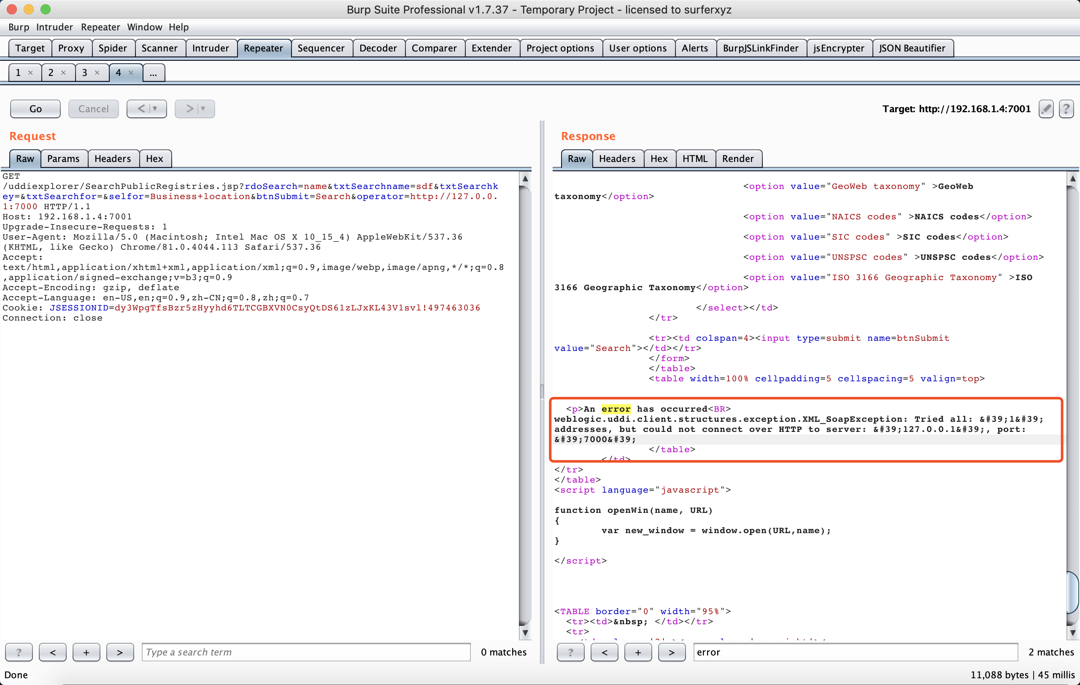The width and height of the screenshot is (1080, 685).
Task: Open the Burp menu
Action: [x=19, y=27]
